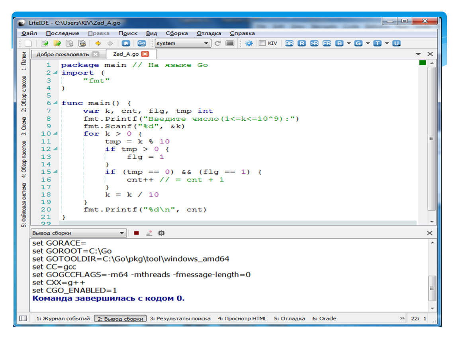Toggle the Oracle bottom panel
Image resolution: width=458 pixels, height=344 pixels.
pyautogui.click(x=324, y=319)
